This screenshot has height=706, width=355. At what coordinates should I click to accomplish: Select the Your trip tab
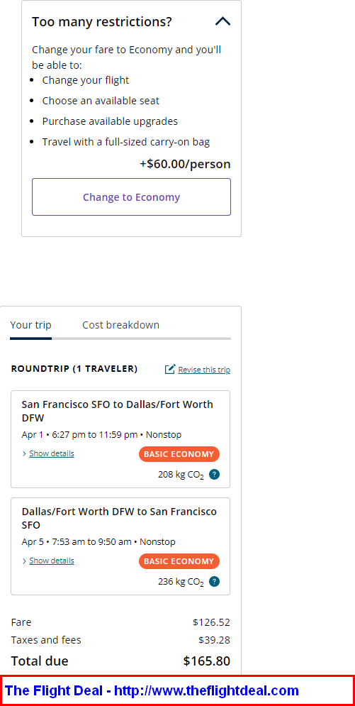[x=30, y=325]
